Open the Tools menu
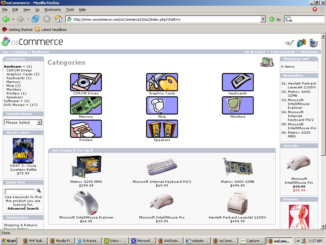 (70, 10)
